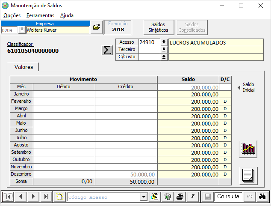Jump to the last record

point(46,197)
